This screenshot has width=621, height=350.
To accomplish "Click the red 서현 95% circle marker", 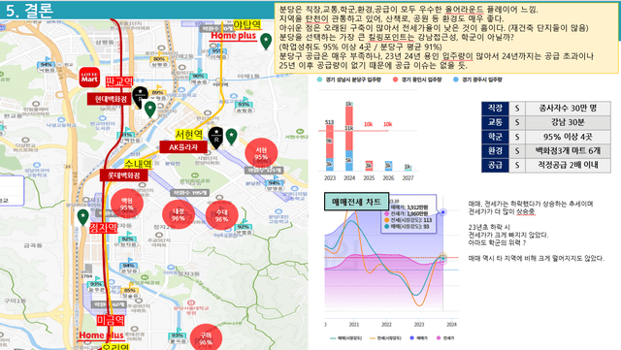I will click(261, 153).
